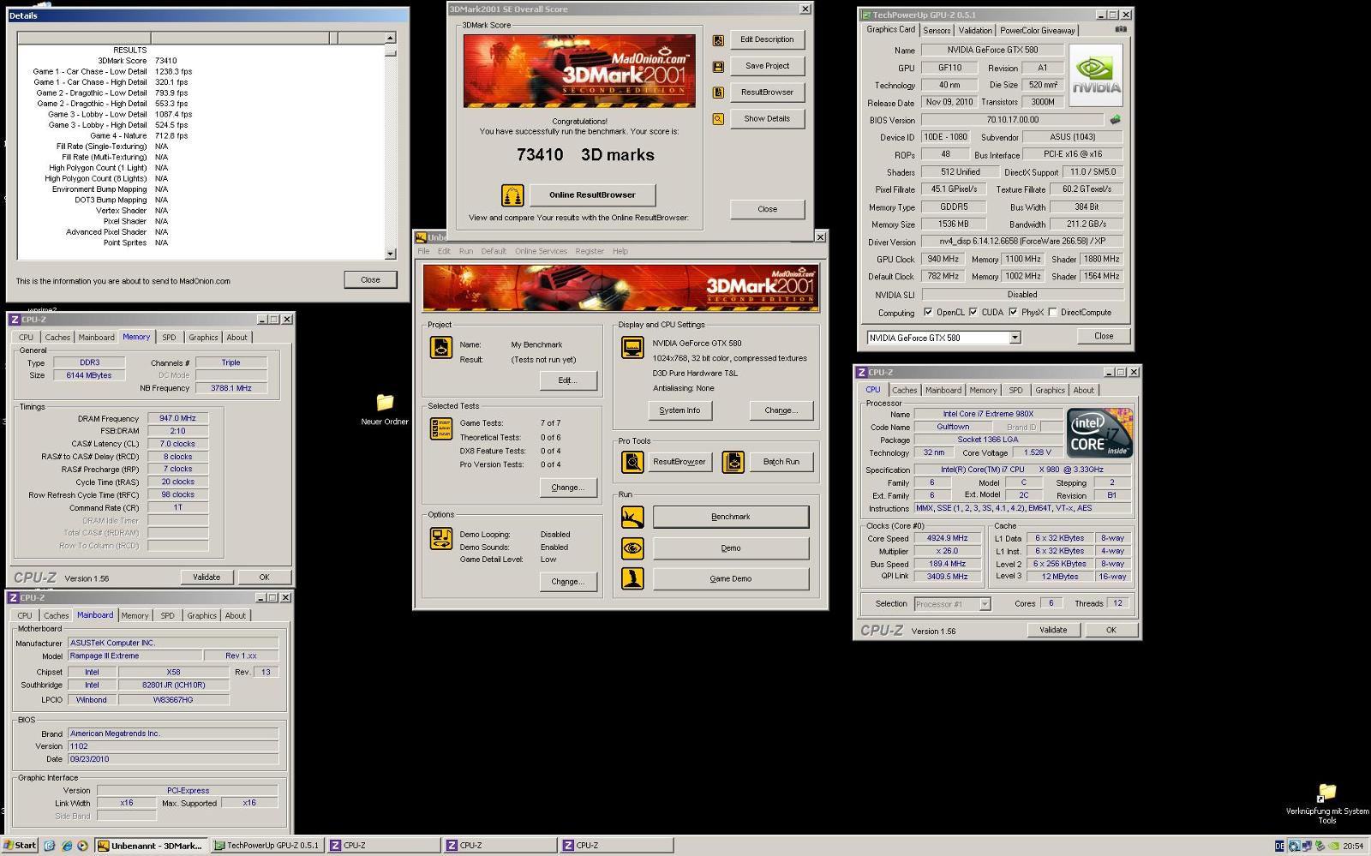Open the PowerColor Giveaway tab in GPU-Z
The image size is (1371, 856).
click(x=1037, y=30)
